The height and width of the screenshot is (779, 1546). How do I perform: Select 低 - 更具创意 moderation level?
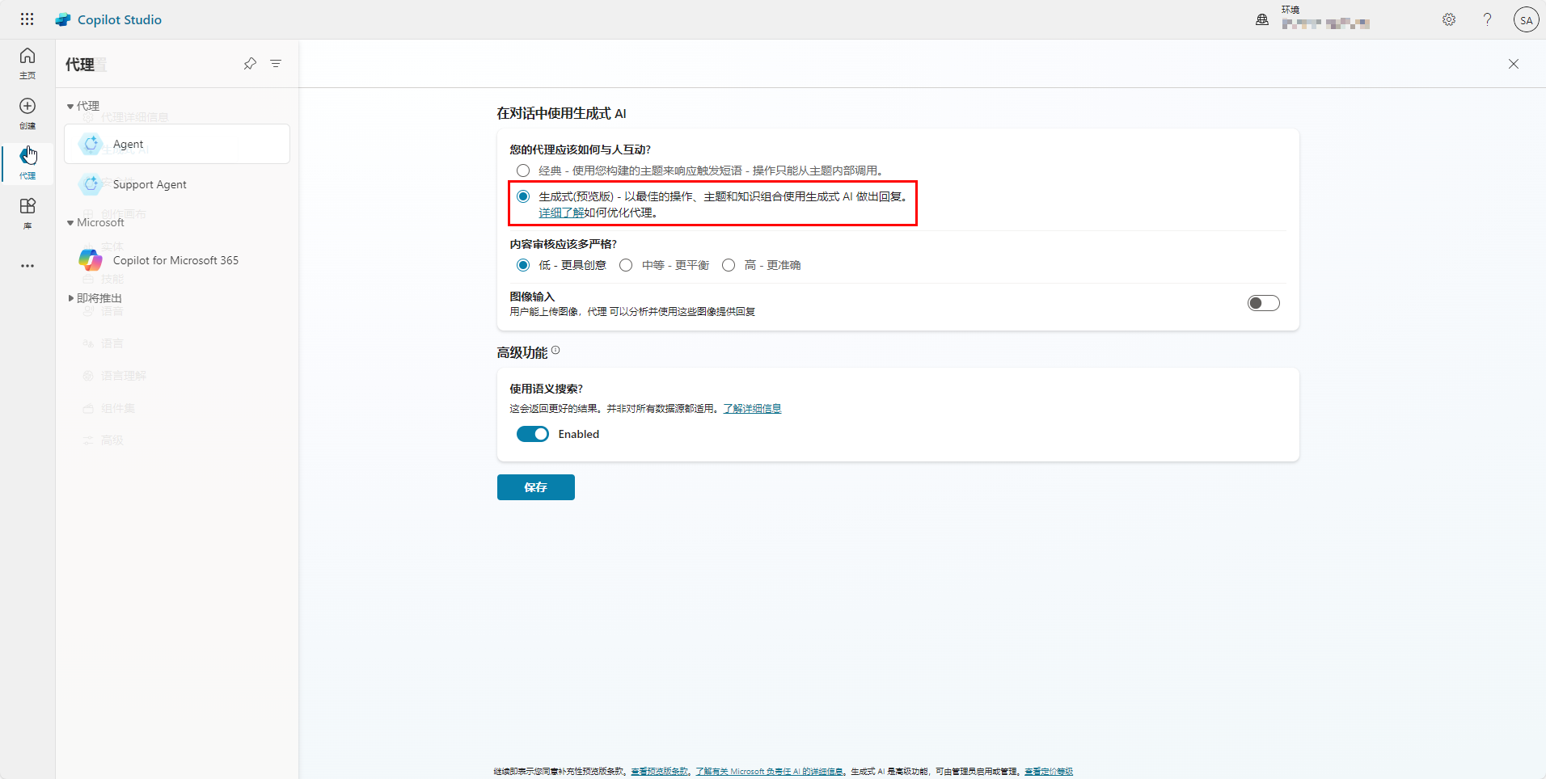[523, 265]
